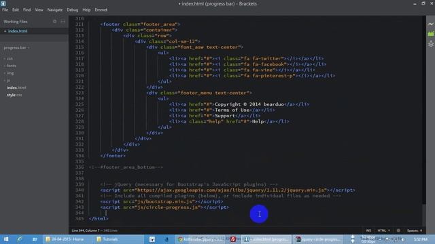Viewport: 435px width, 244px height.
Task: Open the third pinned taskbar icon
Action: click(35, 239)
